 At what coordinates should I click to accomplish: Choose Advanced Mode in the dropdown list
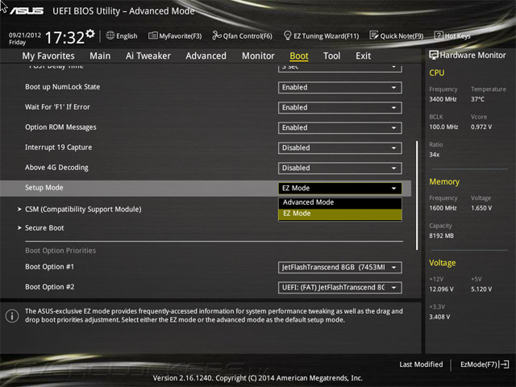[340, 202]
